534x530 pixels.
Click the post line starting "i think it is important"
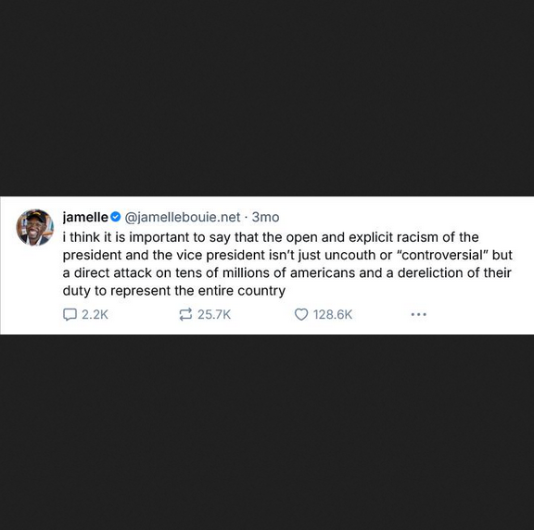tap(271, 237)
